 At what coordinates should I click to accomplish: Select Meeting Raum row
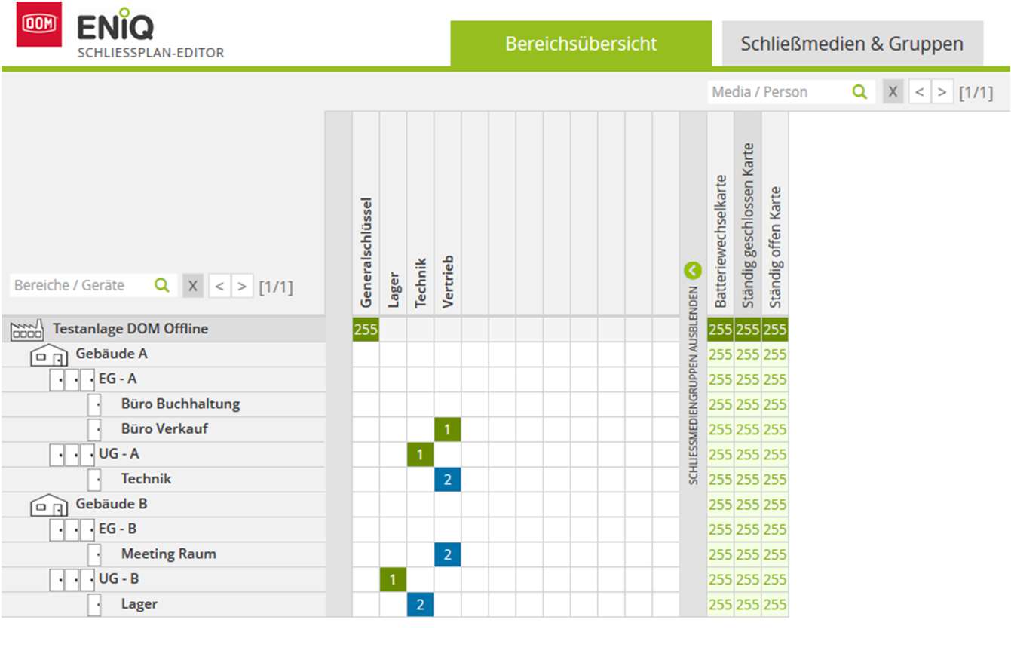point(163,554)
